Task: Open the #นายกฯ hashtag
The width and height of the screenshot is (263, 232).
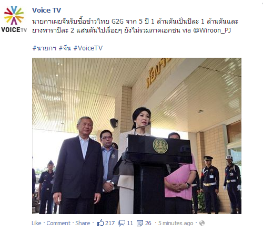Action: tap(44, 48)
